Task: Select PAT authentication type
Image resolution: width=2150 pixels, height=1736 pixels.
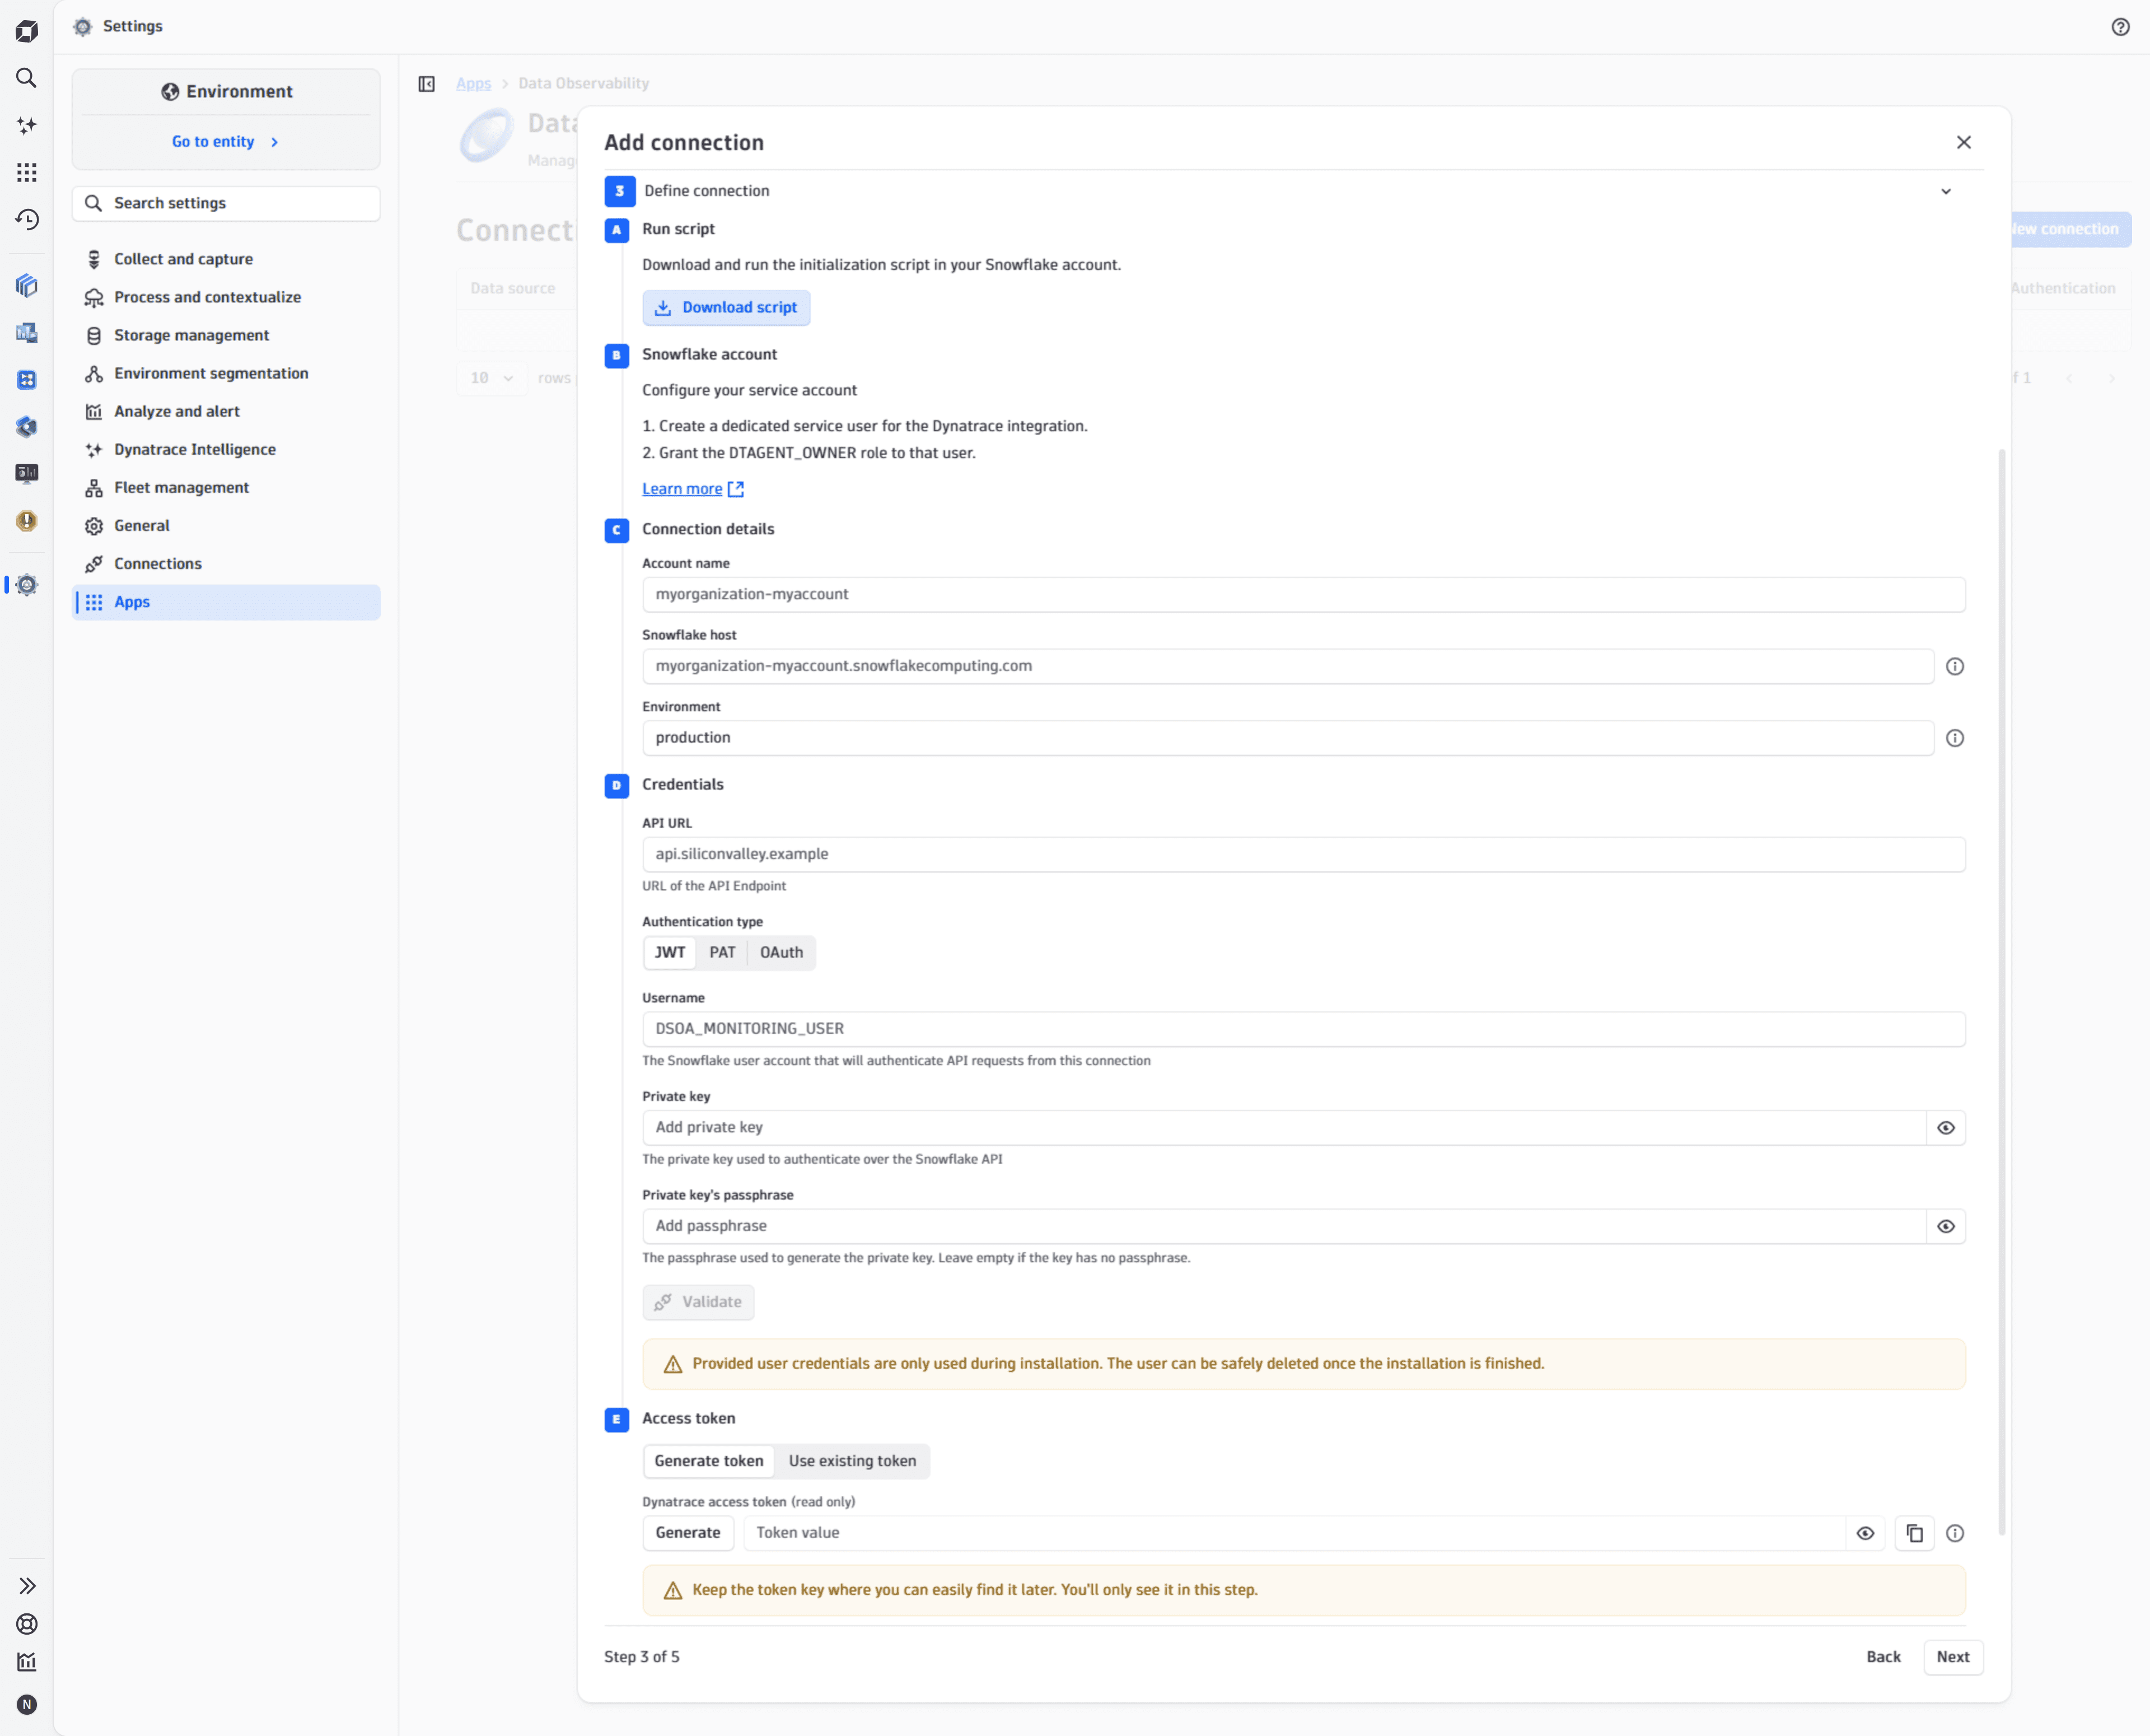Action: [723, 953]
